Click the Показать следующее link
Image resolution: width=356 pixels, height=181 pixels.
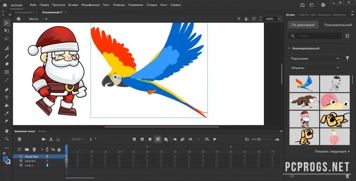pos(332,151)
